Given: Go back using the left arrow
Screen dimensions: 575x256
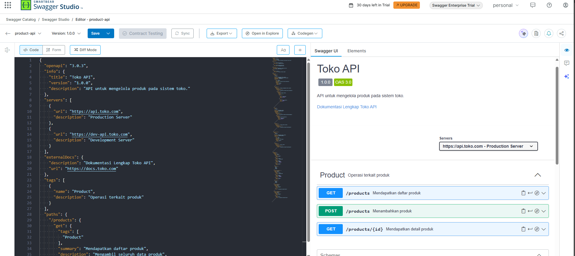Looking at the screenshot, I should (8, 33).
